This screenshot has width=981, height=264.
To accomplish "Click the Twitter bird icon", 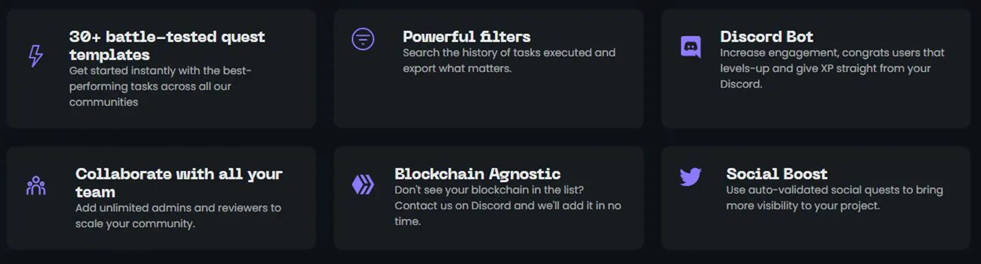I will click(x=690, y=177).
